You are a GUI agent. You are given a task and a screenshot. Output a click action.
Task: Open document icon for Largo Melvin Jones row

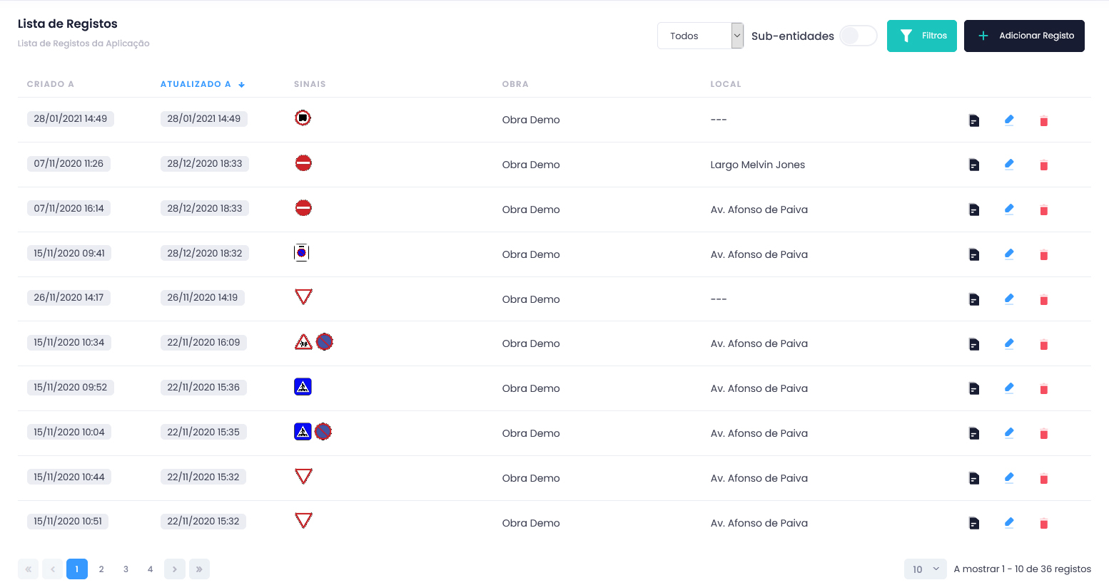[x=974, y=165]
